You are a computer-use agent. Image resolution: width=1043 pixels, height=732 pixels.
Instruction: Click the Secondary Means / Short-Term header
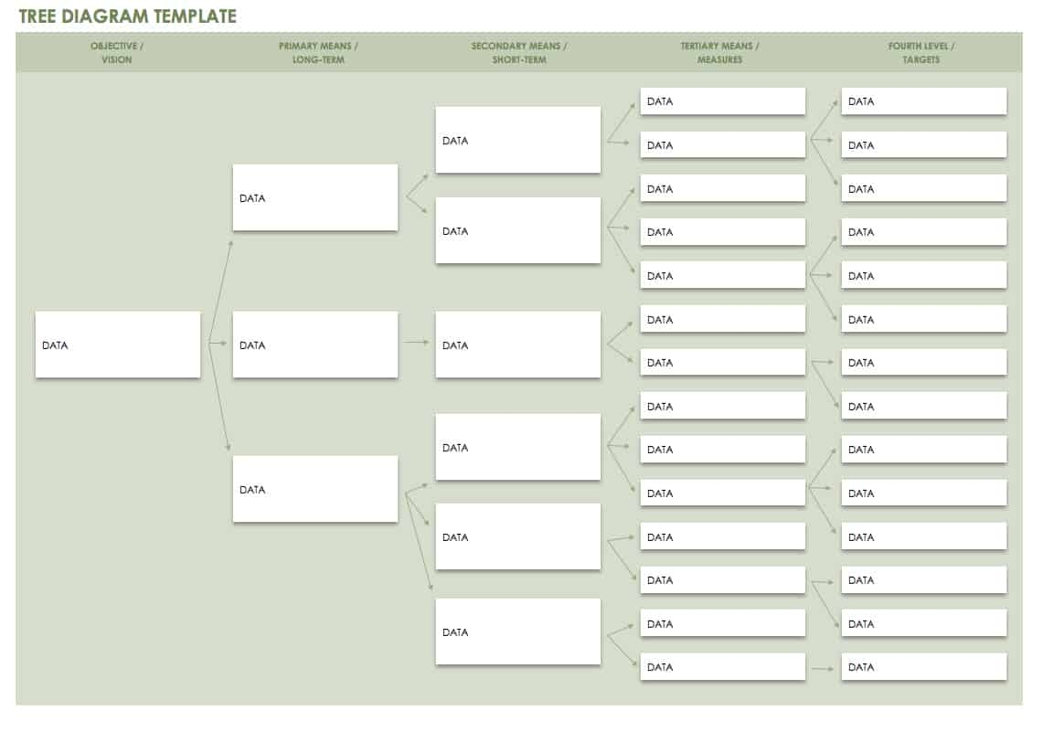519,53
